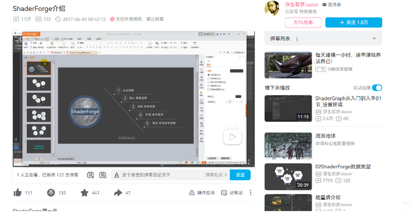Open the 11:15 ShaderGraph video thumbnail
The image size is (412, 214).
pyautogui.click(x=288, y=108)
